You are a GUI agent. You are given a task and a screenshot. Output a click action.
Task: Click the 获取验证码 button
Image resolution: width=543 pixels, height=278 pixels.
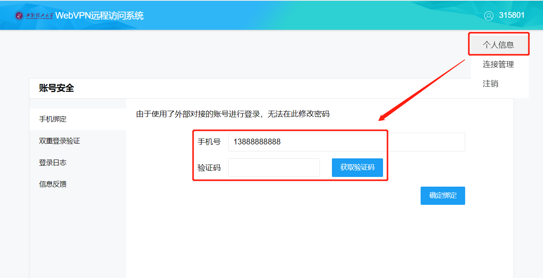click(x=357, y=168)
